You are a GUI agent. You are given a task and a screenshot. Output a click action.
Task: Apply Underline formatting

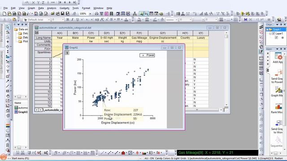78,20
